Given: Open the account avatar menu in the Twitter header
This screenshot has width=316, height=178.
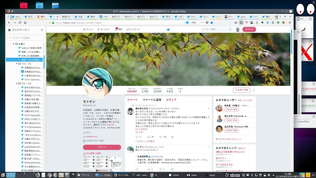Looking at the screenshot, I should (237, 30).
